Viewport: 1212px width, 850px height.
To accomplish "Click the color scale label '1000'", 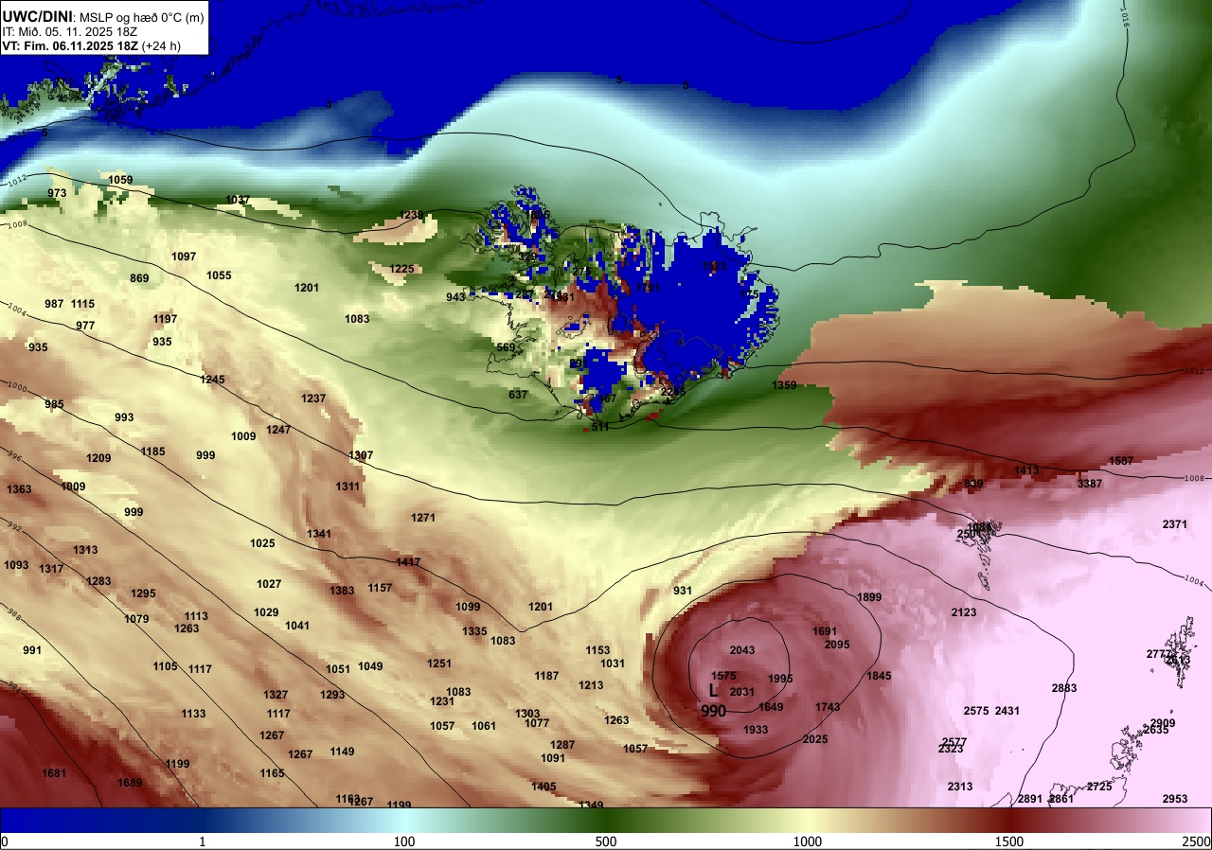I will [808, 841].
